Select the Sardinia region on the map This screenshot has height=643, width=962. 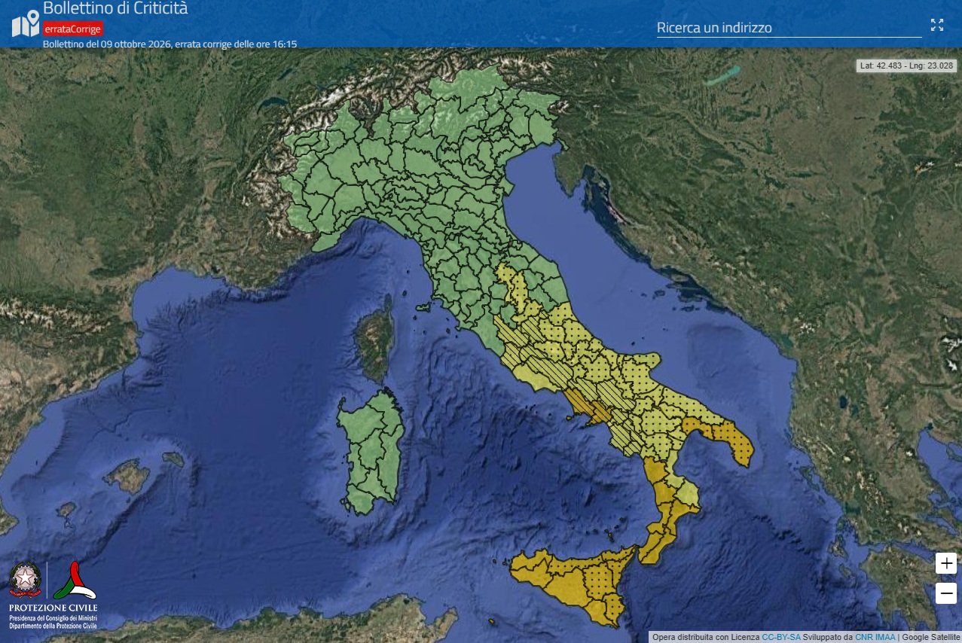(371, 452)
